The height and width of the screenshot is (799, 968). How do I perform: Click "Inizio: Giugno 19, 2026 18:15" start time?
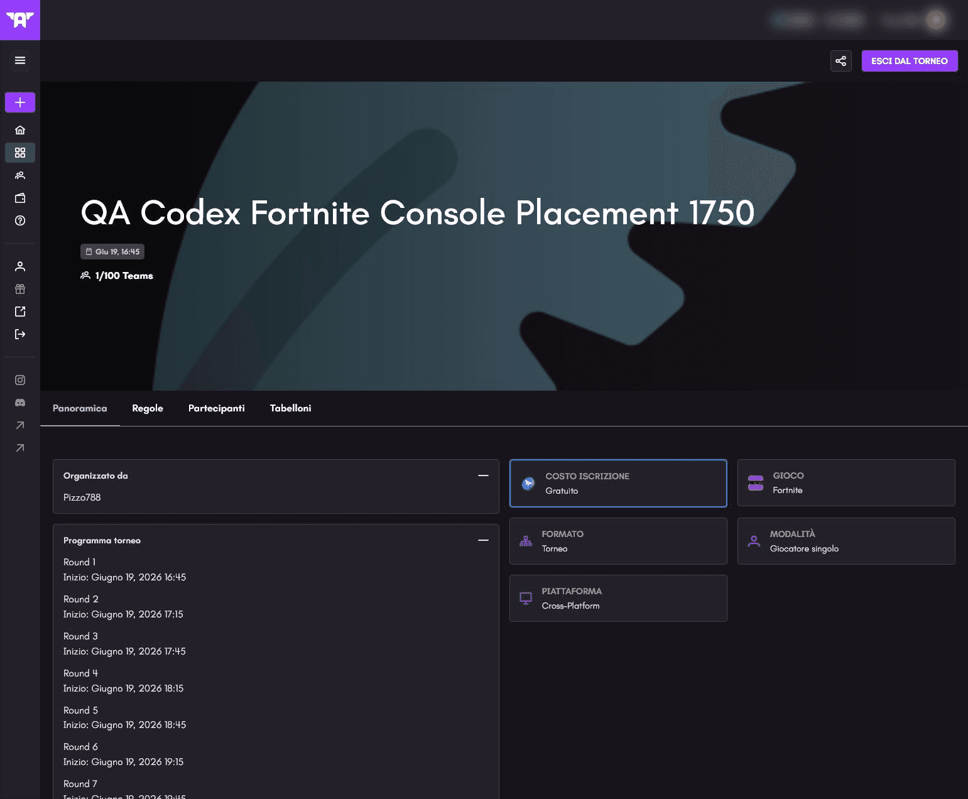(x=124, y=688)
